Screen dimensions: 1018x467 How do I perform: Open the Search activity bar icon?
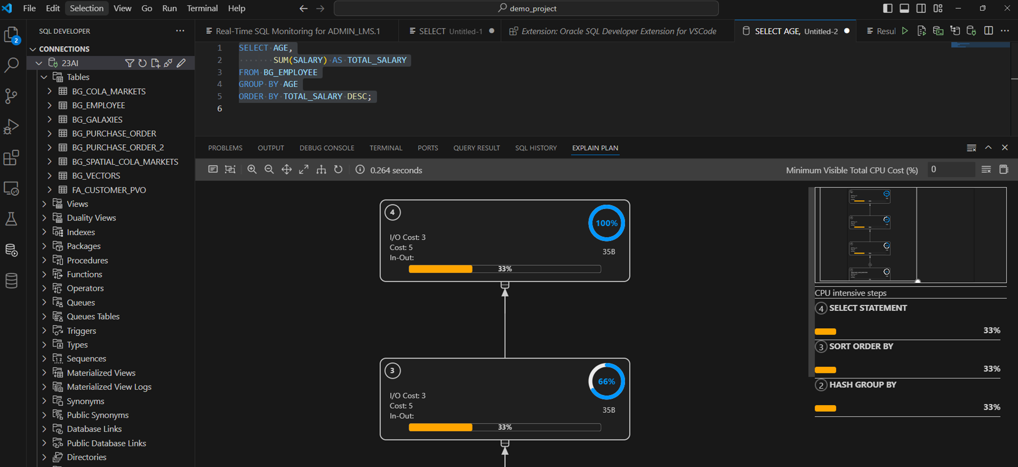coord(11,65)
